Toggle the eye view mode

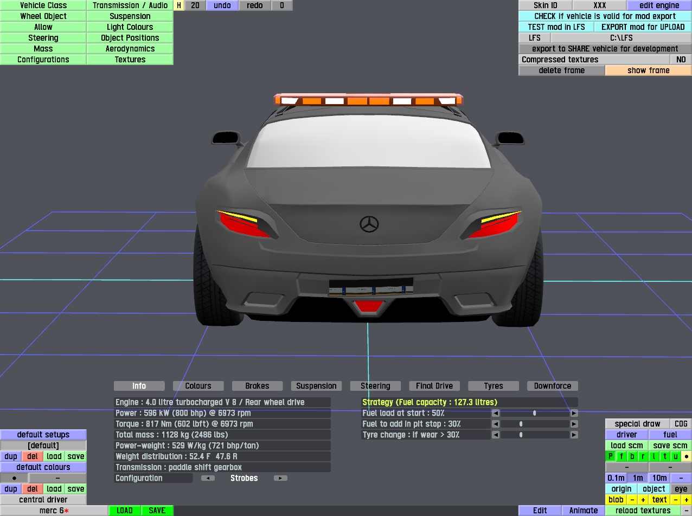tap(681, 489)
